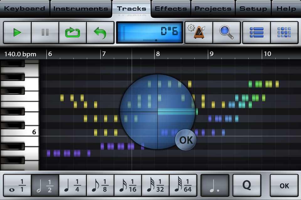
Task: Click the 140.0 bpm tempo label
Action: pos(20,54)
